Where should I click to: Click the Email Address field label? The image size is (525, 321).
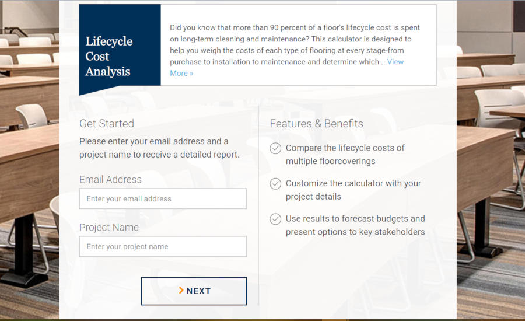(110, 180)
